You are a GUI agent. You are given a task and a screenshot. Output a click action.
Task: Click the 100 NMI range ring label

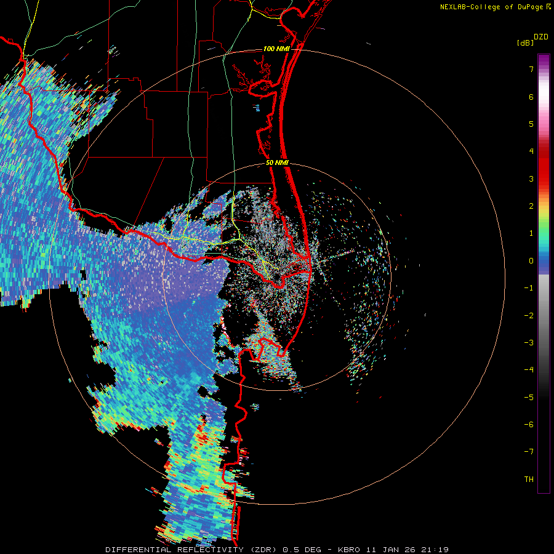tap(276, 49)
